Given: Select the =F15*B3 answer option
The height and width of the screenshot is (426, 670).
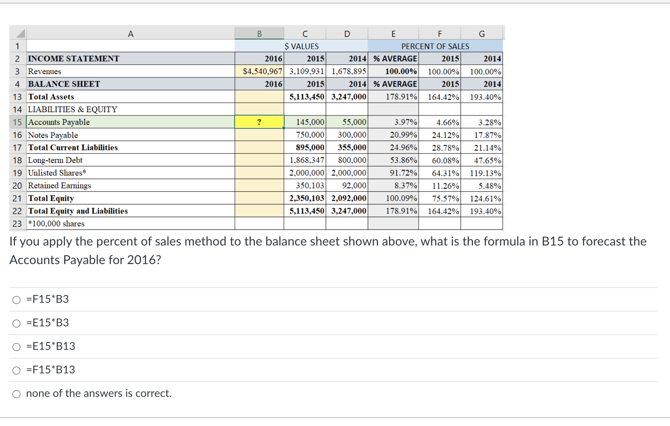Looking at the screenshot, I should click(16, 300).
